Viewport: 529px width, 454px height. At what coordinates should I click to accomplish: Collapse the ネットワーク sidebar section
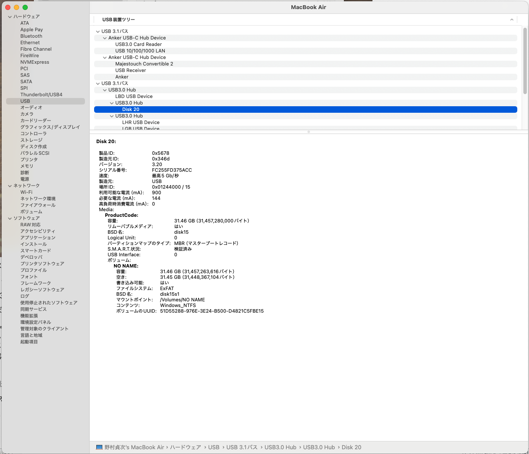pos(10,186)
